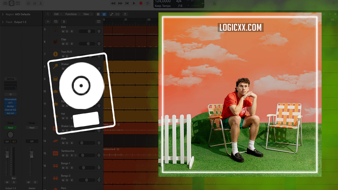Adjust the Kick track volume slider
This screenshot has height=190, width=338.
[87, 31]
